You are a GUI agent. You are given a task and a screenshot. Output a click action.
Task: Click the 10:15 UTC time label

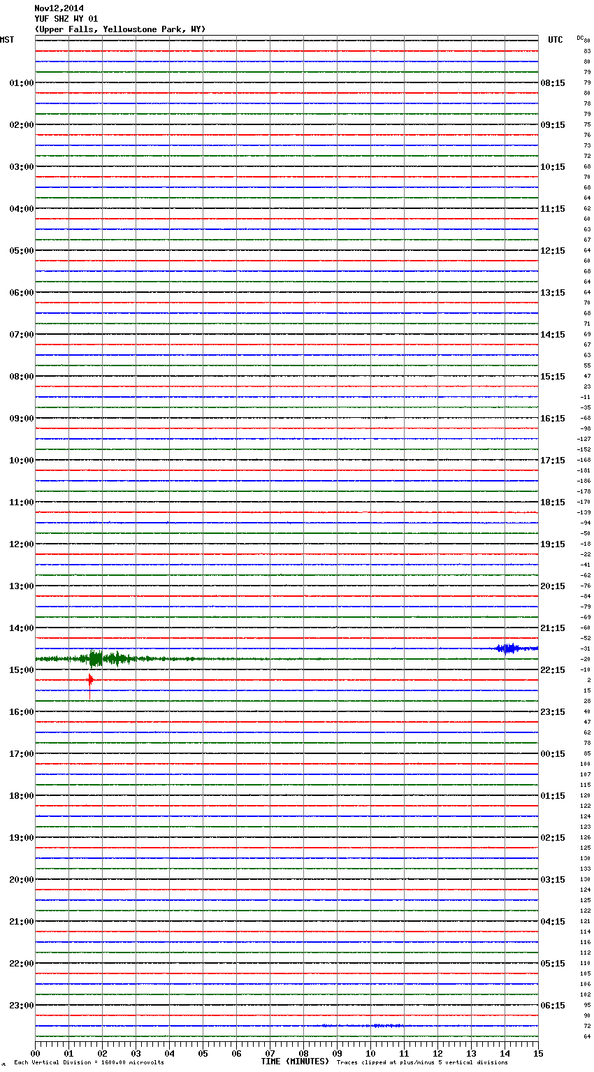[553, 167]
